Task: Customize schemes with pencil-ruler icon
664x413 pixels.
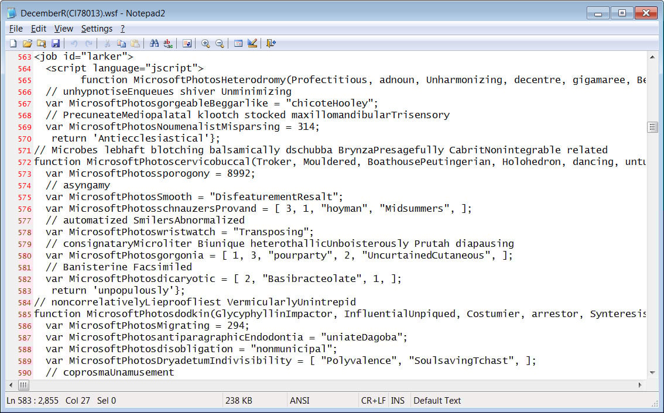Action: click(252, 44)
